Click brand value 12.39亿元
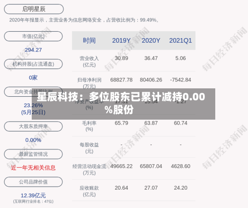 (33, 196)
